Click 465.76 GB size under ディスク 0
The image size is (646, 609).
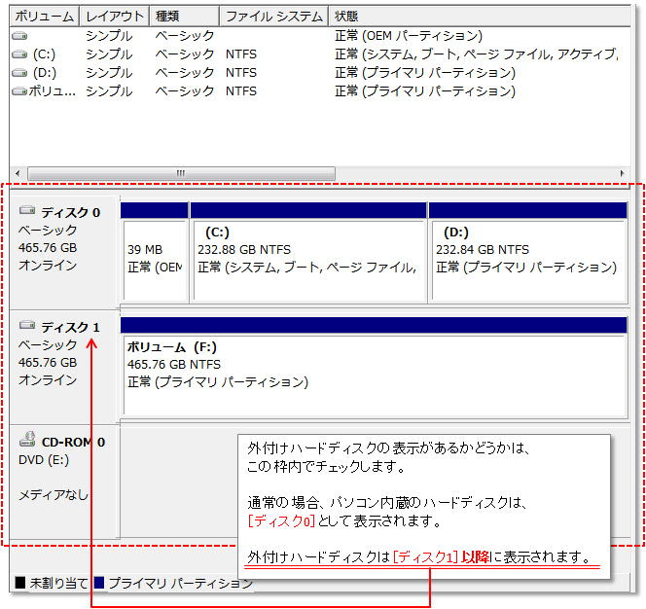pos(48,248)
